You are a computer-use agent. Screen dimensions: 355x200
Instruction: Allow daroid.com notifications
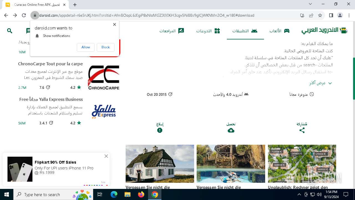tap(86, 47)
